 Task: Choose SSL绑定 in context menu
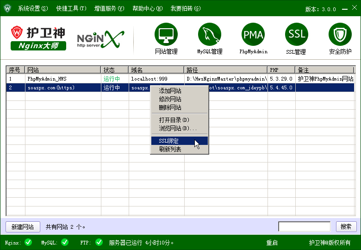(x=169, y=141)
